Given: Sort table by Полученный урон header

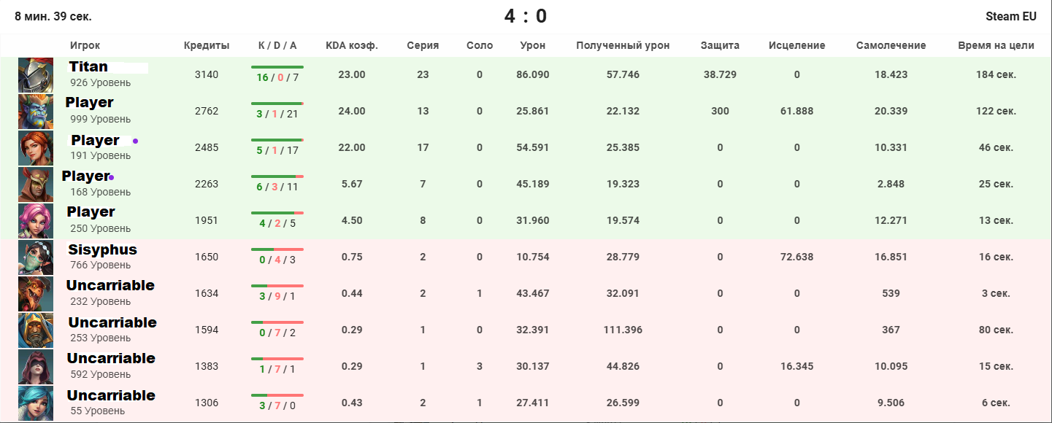Looking at the screenshot, I should [623, 45].
